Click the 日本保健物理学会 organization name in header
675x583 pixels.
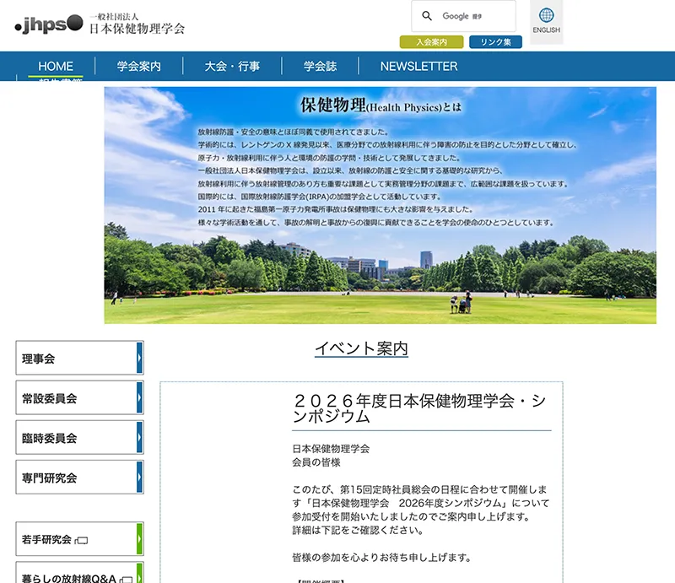tap(138, 29)
